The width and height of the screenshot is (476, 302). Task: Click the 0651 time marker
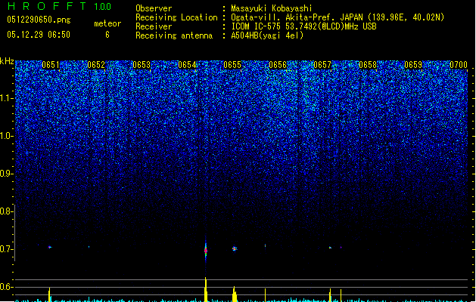click(51, 65)
